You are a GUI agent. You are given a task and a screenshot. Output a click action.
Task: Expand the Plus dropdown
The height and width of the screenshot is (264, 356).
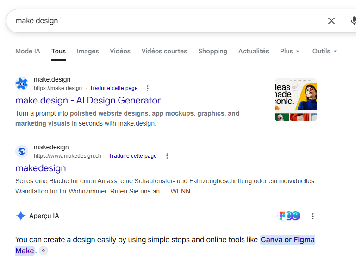click(289, 51)
